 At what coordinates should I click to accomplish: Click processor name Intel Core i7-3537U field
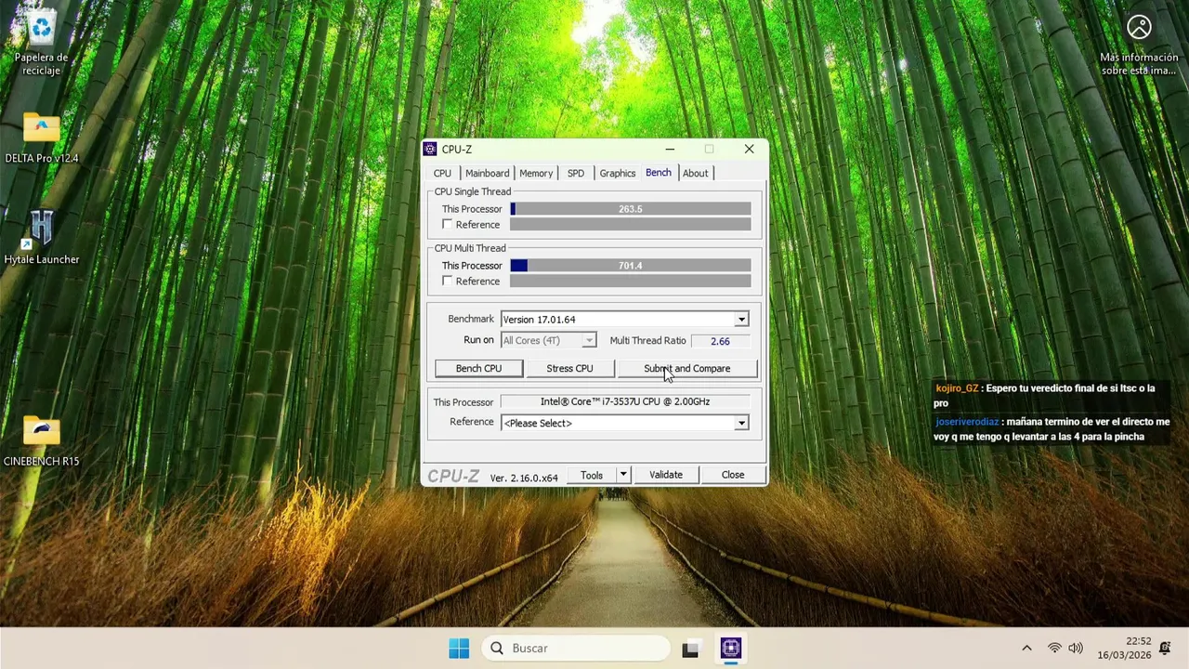coord(625,401)
